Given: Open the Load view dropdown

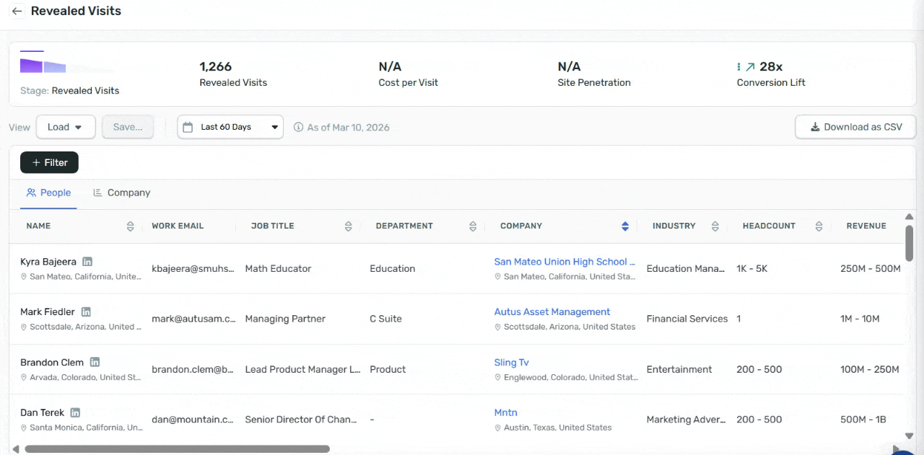Looking at the screenshot, I should tap(65, 128).
